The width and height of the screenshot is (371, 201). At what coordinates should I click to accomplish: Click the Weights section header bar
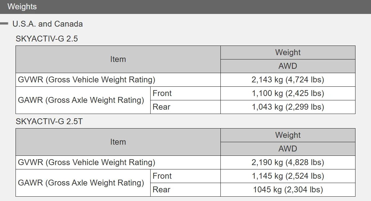[x=185, y=7]
